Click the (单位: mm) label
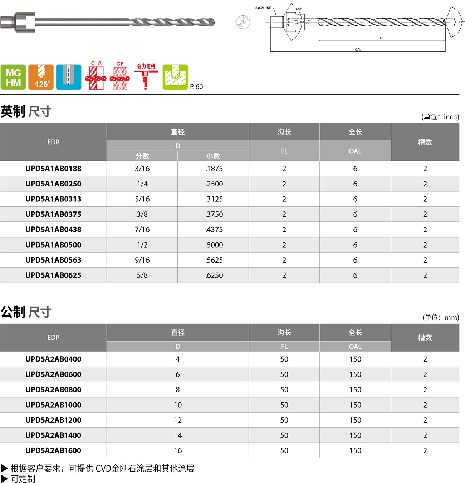Screen dimensions: 465x483 441,317
